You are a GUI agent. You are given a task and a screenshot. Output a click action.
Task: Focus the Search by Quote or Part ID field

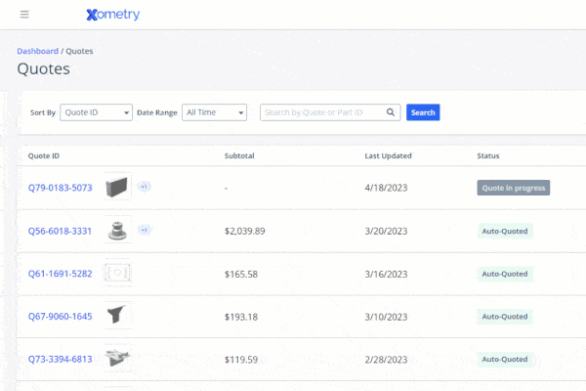[322, 112]
